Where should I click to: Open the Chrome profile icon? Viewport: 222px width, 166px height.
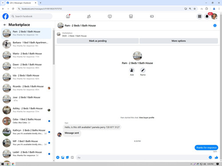[x=214, y=9]
